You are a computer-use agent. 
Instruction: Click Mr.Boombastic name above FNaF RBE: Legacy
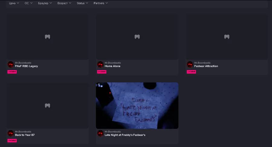(x=23, y=63)
